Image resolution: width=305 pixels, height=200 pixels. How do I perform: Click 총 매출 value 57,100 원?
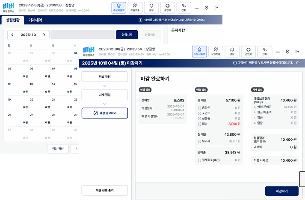[x=233, y=100]
